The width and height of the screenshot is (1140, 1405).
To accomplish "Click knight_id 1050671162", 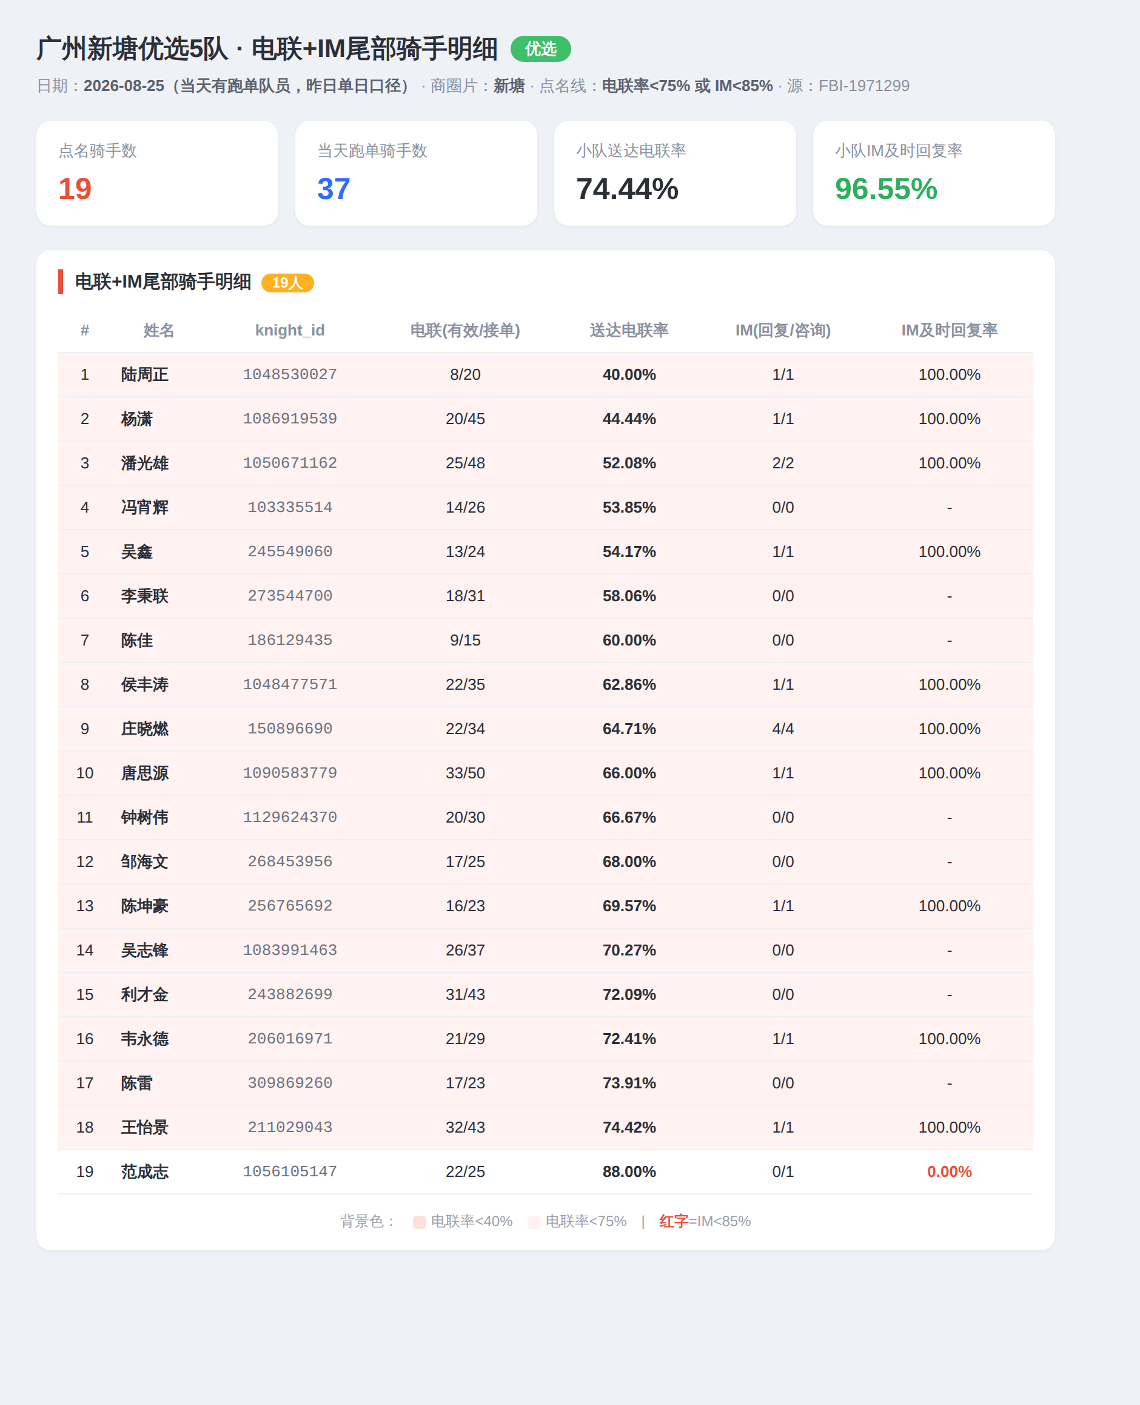I will click(x=290, y=463).
